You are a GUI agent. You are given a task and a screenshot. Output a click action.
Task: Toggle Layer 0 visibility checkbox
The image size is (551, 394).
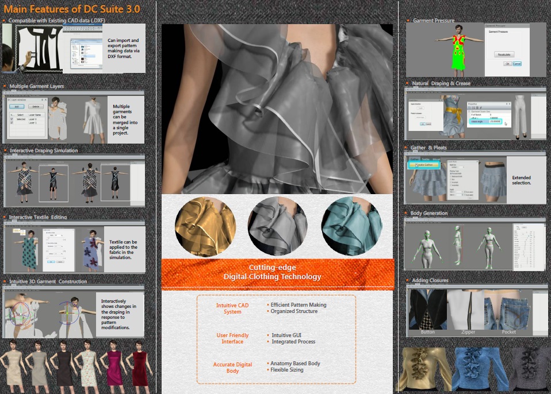pos(12,119)
